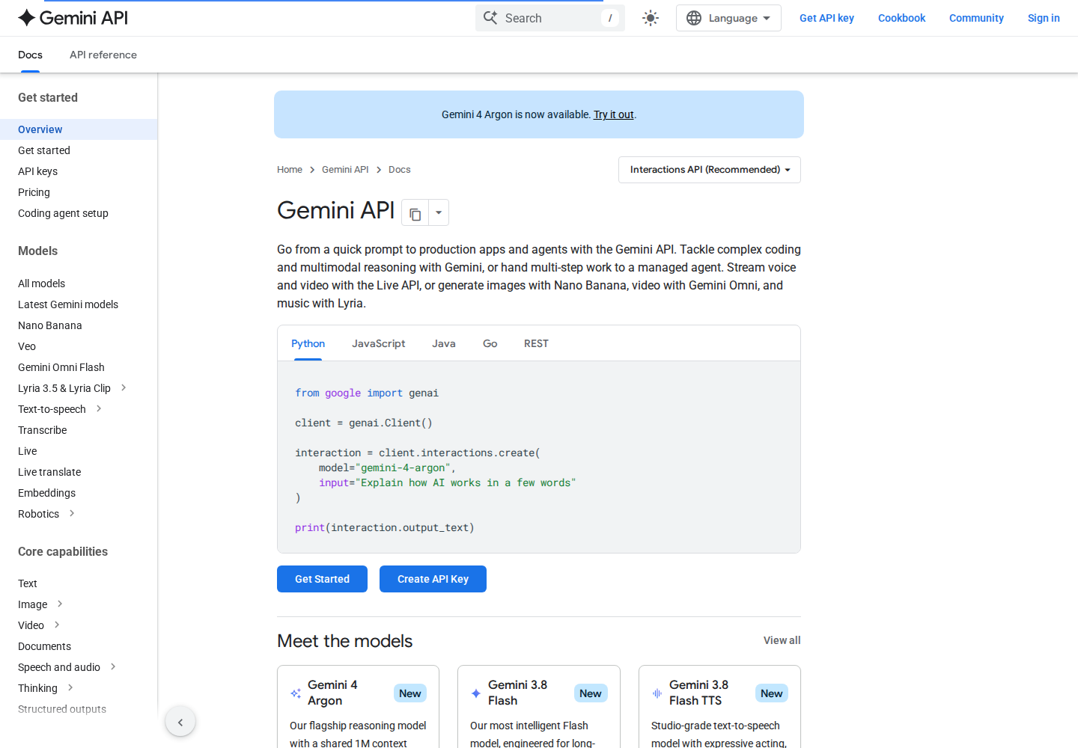Open Coding agent setup in the sidebar
The width and height of the screenshot is (1078, 748).
[63, 213]
